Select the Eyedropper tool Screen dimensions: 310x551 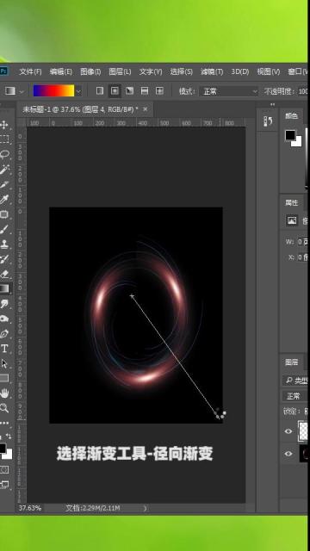coord(4,199)
